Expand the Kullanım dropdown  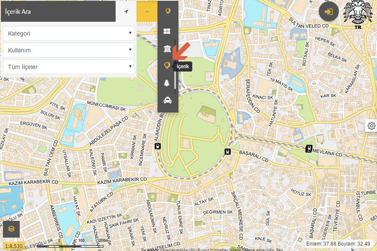pos(69,50)
